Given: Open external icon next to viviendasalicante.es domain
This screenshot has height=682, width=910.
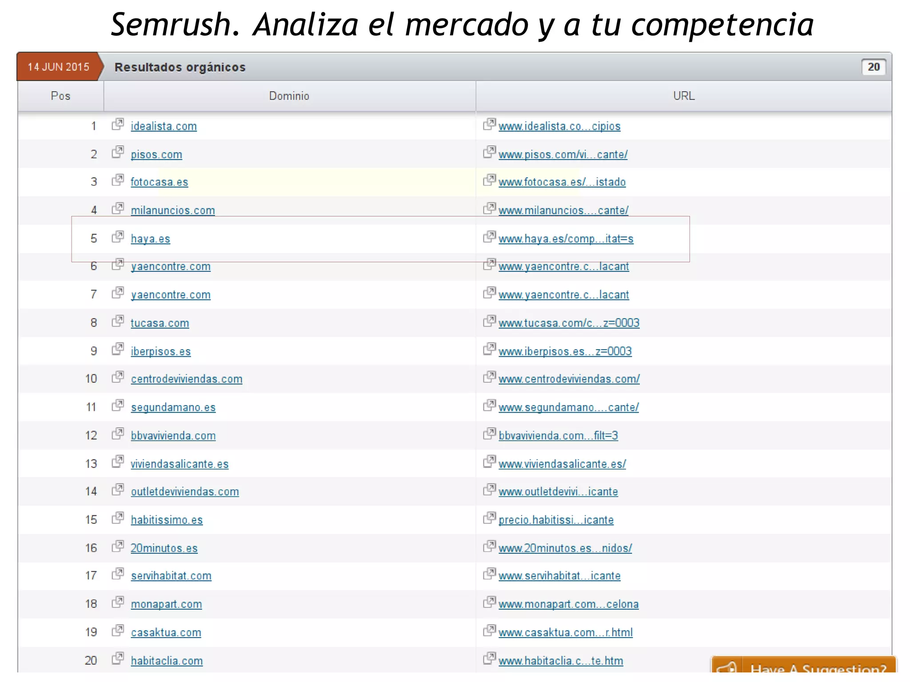Looking at the screenshot, I should point(118,462).
